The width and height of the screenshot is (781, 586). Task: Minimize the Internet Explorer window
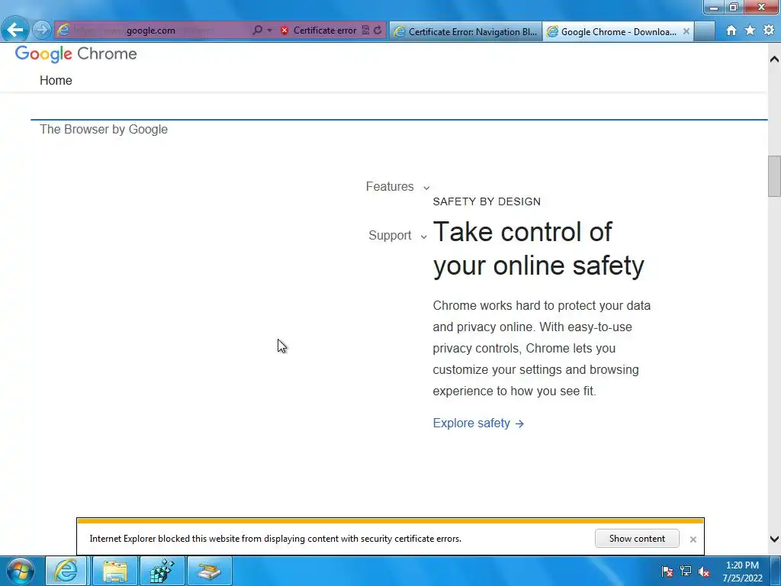714,7
